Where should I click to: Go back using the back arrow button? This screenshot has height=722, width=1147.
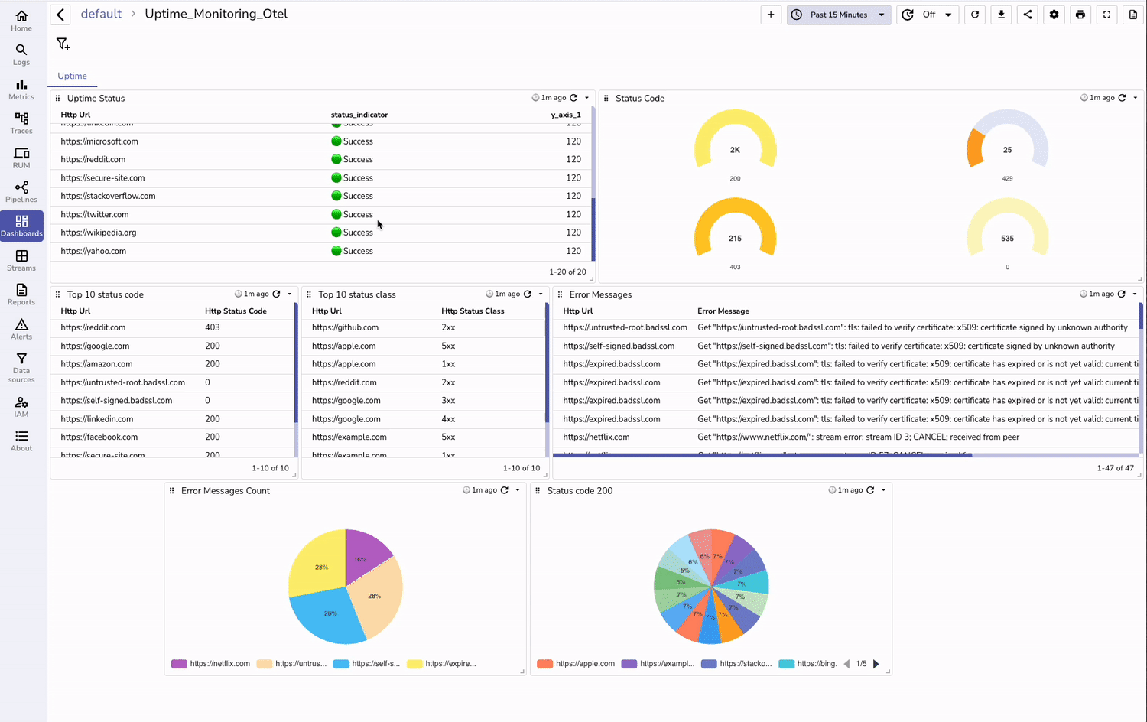click(60, 14)
